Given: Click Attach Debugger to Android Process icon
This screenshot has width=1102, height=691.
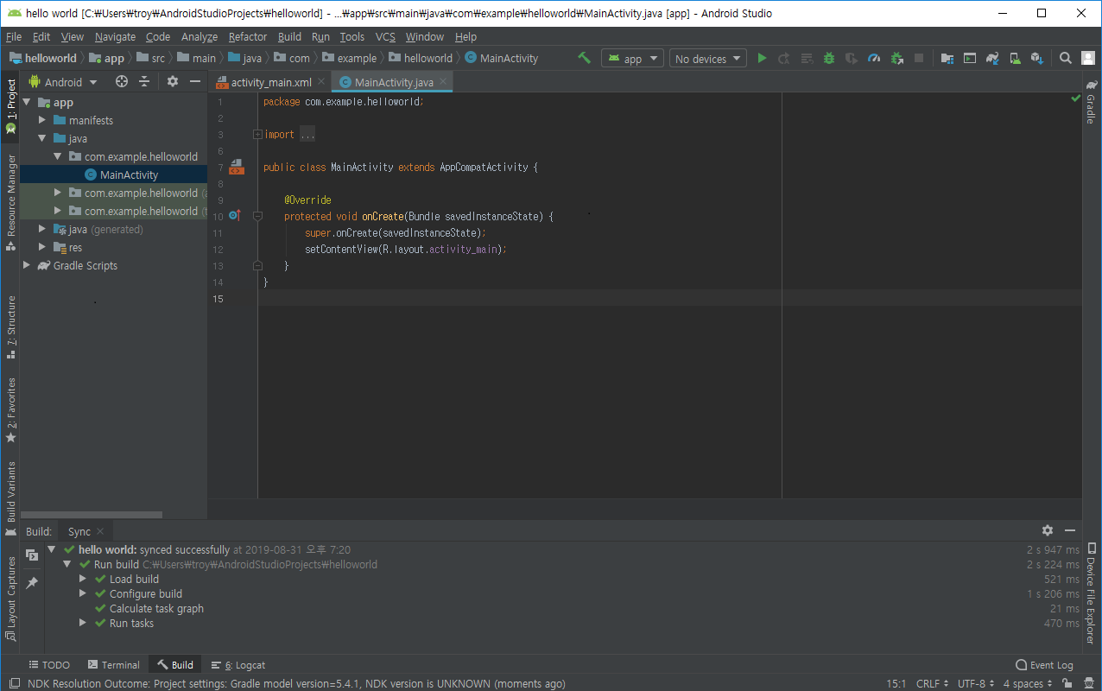Looking at the screenshot, I should click(x=897, y=58).
